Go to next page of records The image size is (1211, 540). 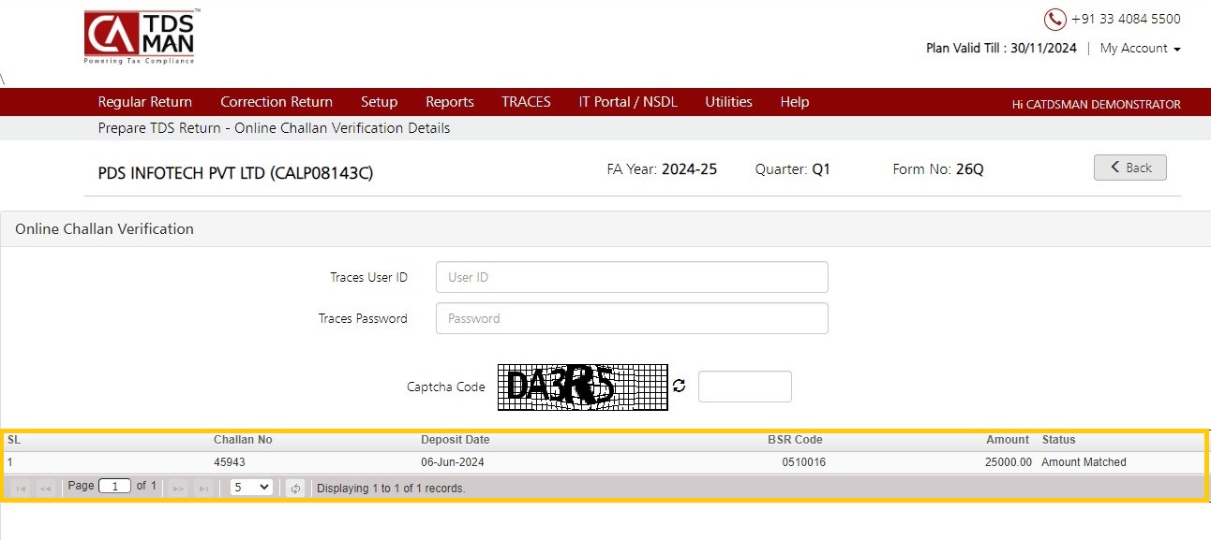point(178,488)
